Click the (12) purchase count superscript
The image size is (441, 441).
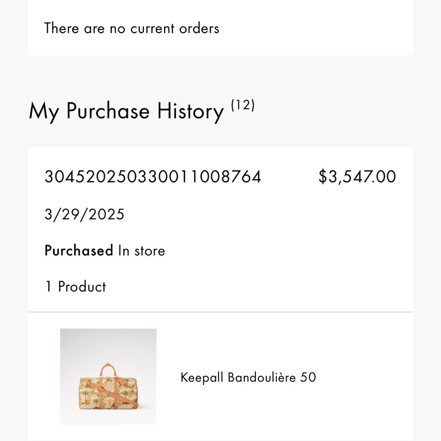[x=243, y=105]
